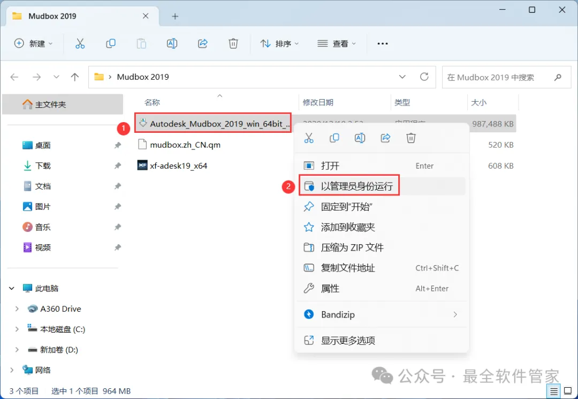Open the toolbar more options ellipsis

(x=383, y=43)
